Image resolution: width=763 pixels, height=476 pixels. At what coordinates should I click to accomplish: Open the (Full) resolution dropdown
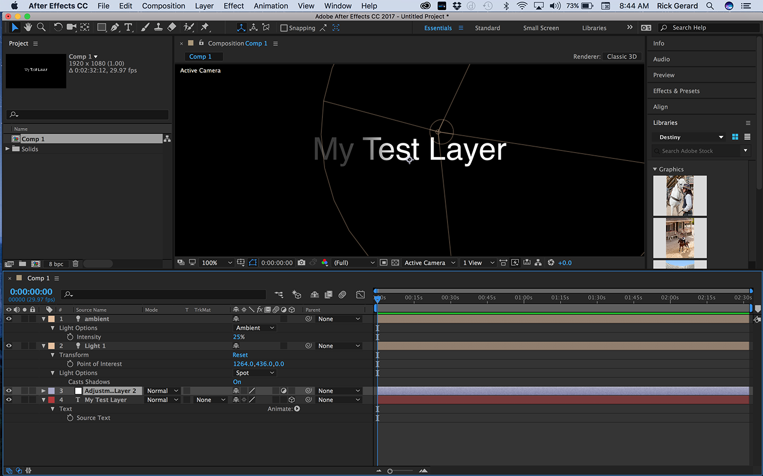[354, 263]
